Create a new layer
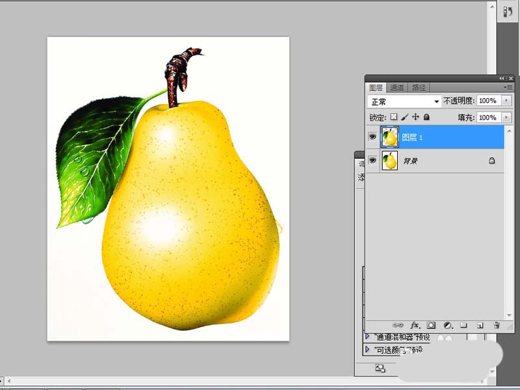This screenshot has height=390, width=520. [480, 325]
